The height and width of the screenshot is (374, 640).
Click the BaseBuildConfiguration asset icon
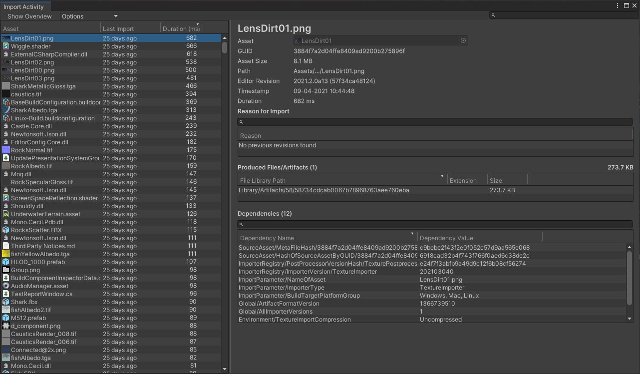click(6, 102)
